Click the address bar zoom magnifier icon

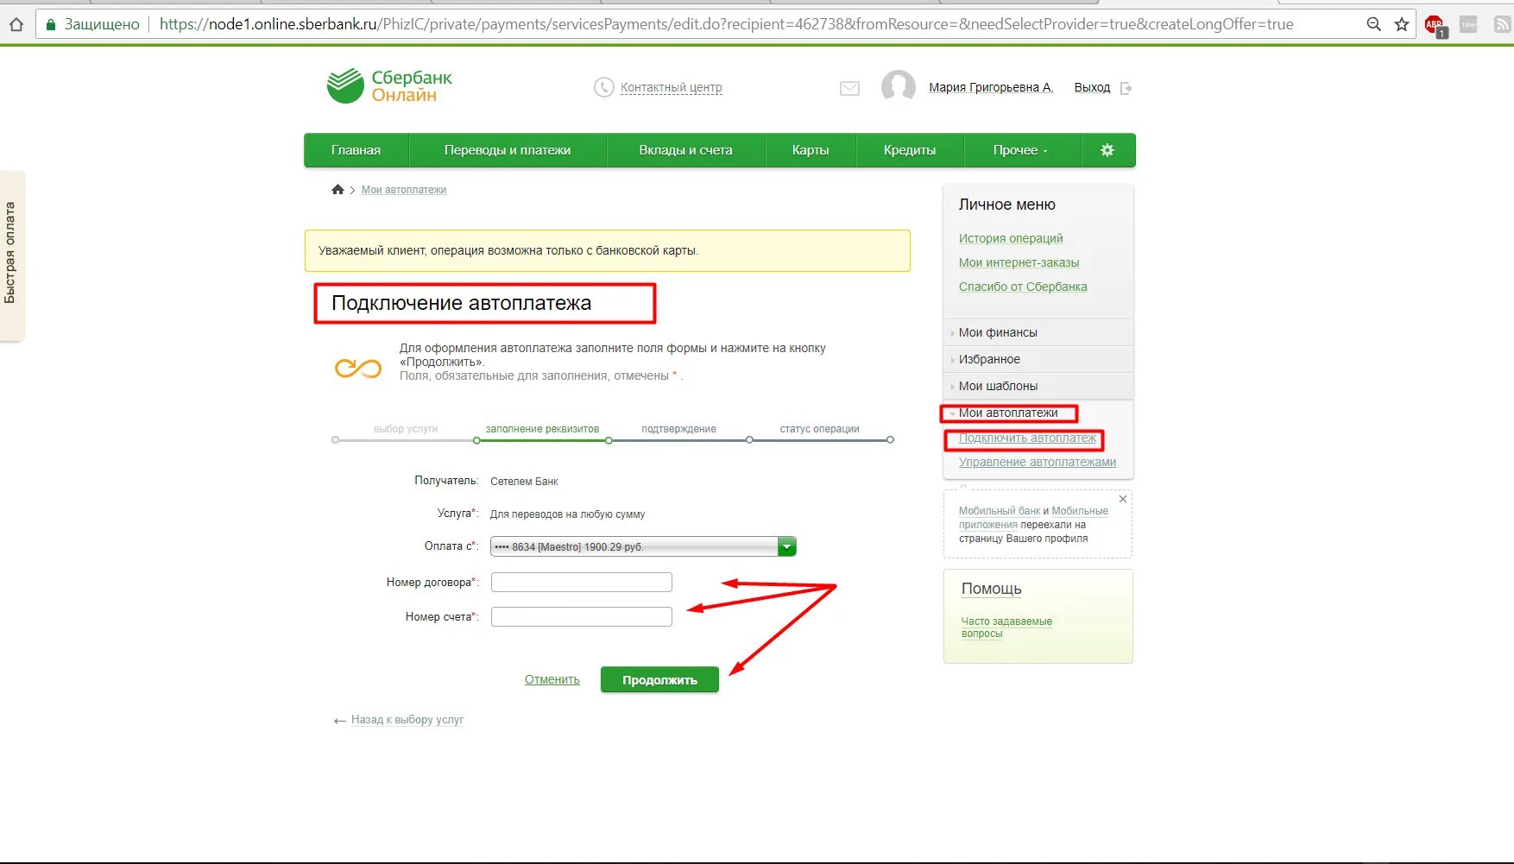(x=1373, y=24)
